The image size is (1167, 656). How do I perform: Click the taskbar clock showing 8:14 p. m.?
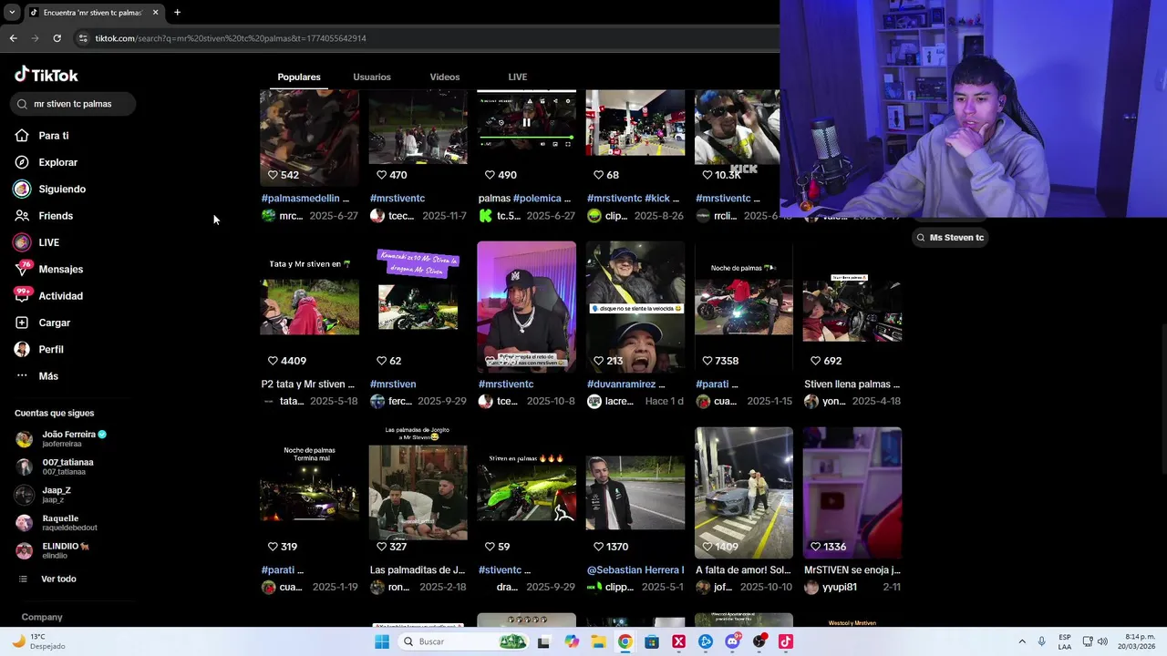coord(1138,641)
